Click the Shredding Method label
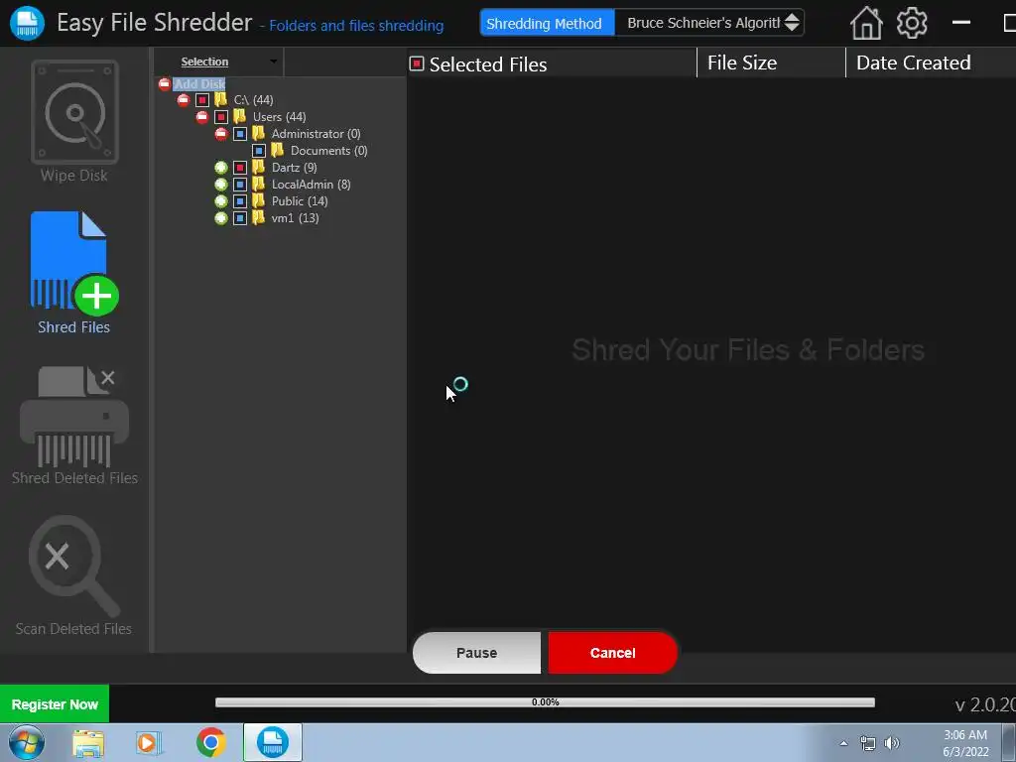 pyautogui.click(x=547, y=24)
